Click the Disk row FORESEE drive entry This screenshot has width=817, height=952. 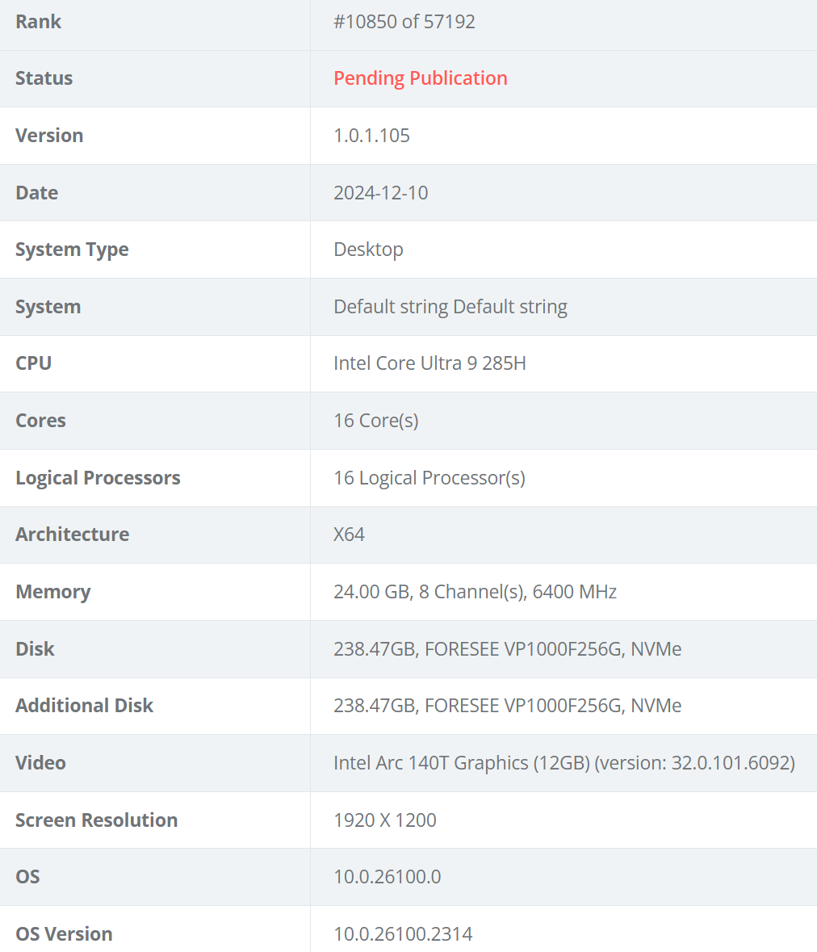pos(508,649)
